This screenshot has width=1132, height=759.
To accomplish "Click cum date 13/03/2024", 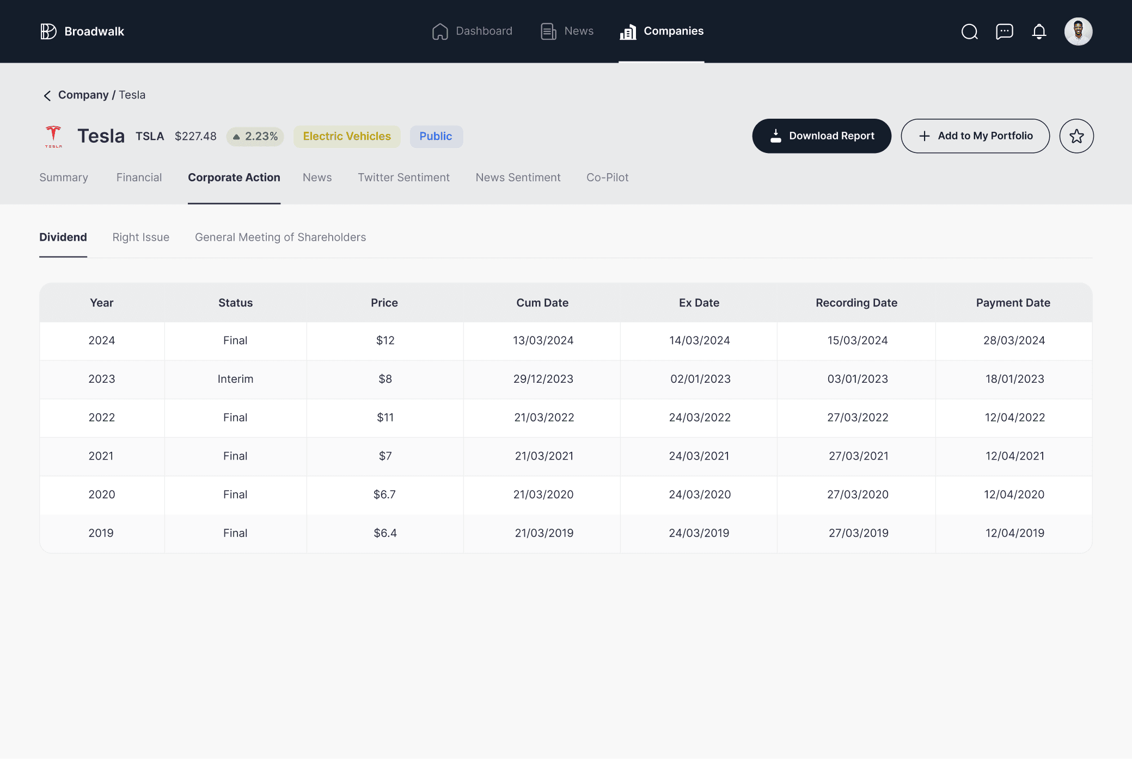I will pos(543,341).
